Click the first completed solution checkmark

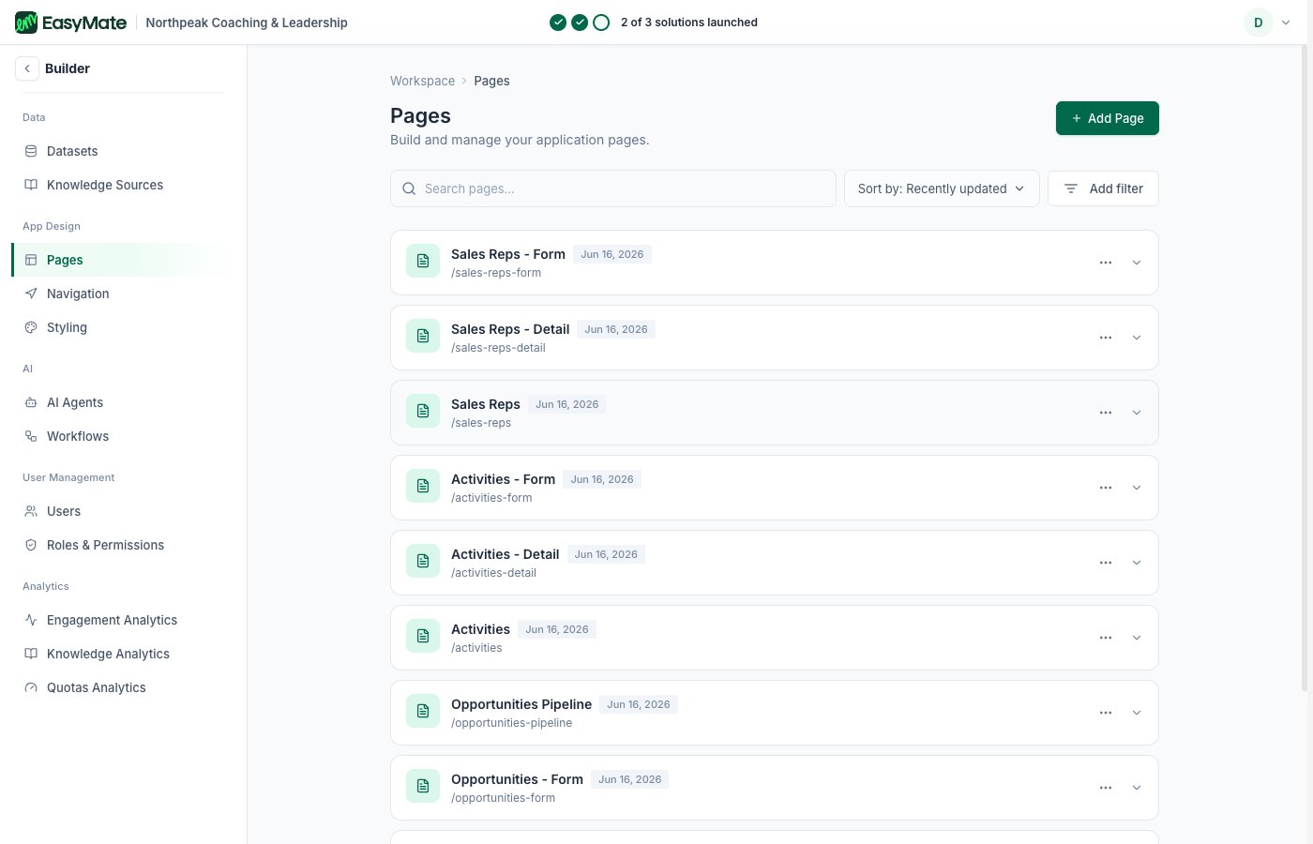(558, 23)
